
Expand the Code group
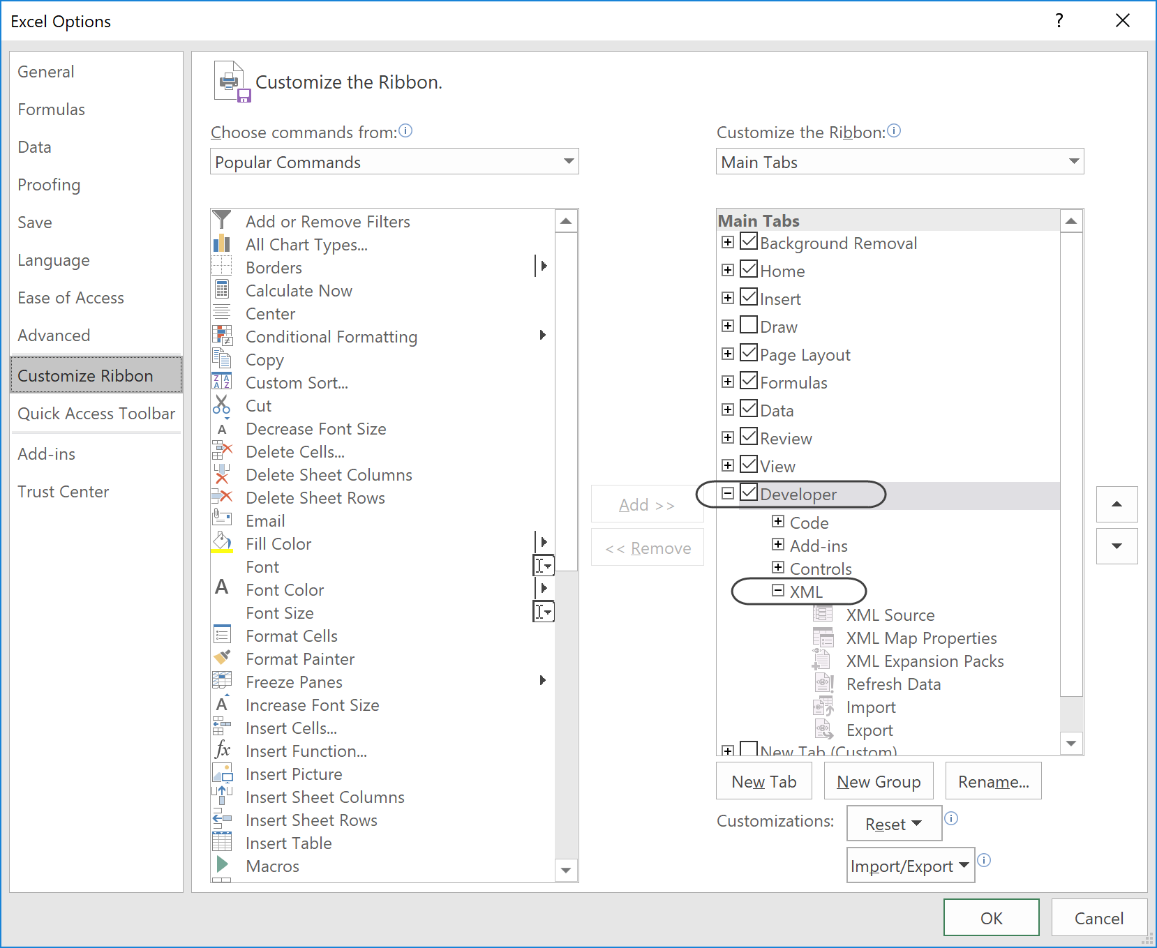[x=778, y=521]
